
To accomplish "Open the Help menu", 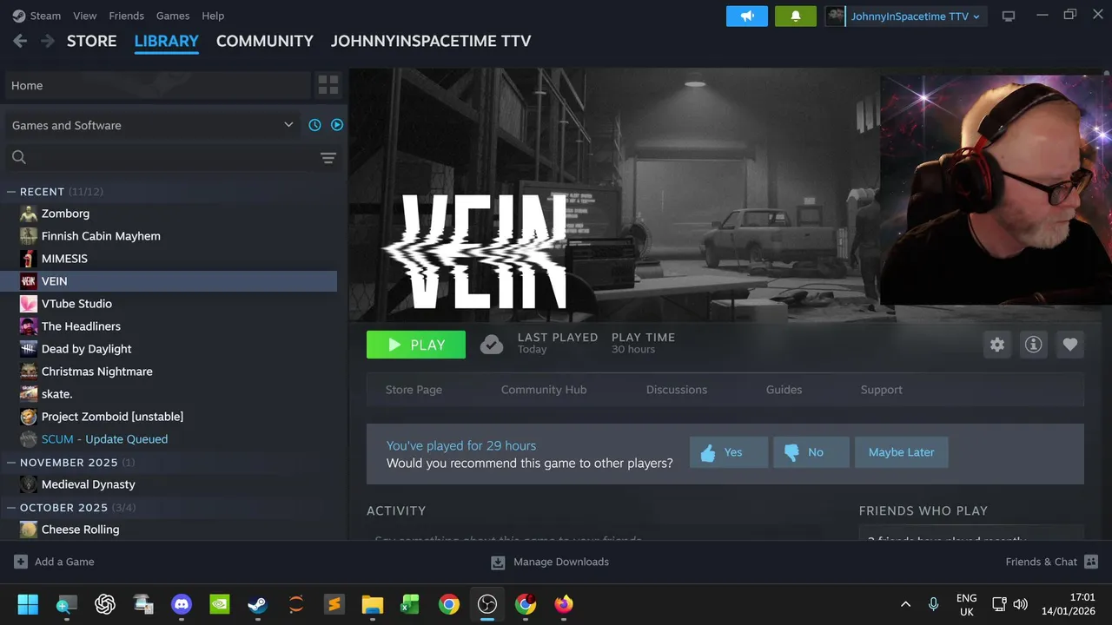I will point(213,16).
